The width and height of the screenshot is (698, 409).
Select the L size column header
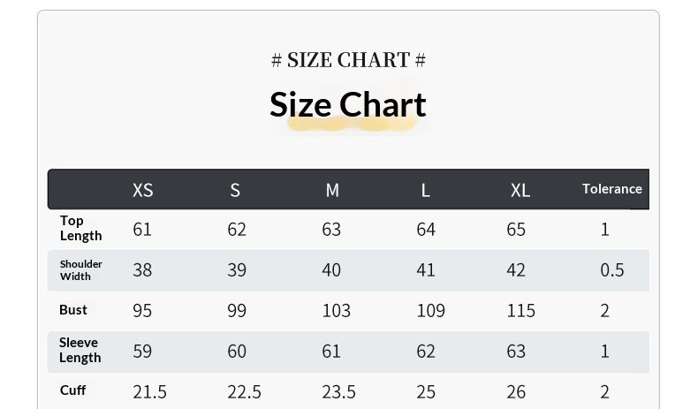click(x=426, y=190)
